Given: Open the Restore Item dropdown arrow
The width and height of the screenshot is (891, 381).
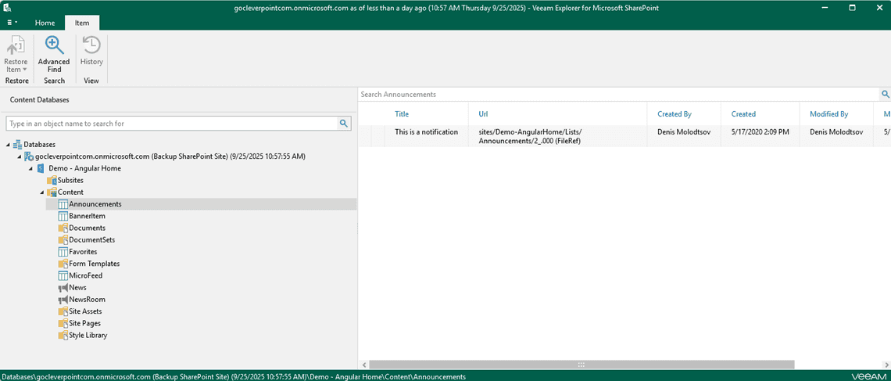Looking at the screenshot, I should [25, 70].
